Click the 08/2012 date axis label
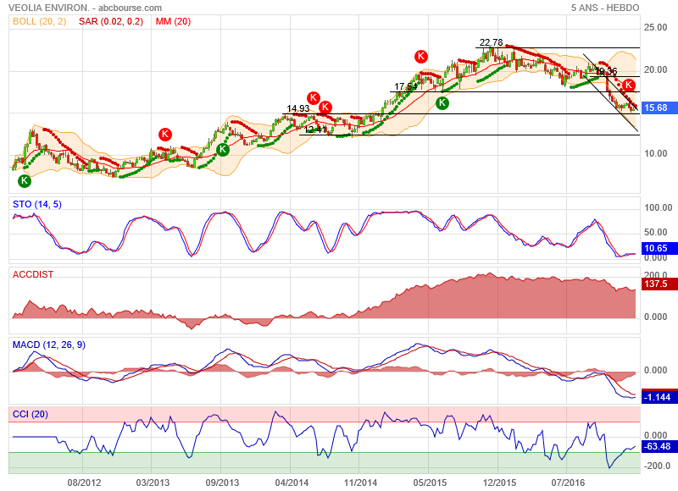This screenshot has width=678, height=491. (84, 483)
